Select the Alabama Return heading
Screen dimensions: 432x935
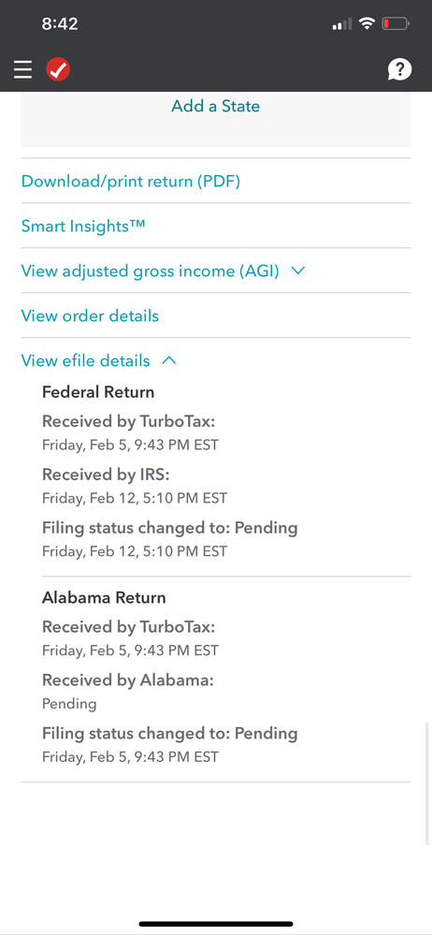tap(104, 597)
